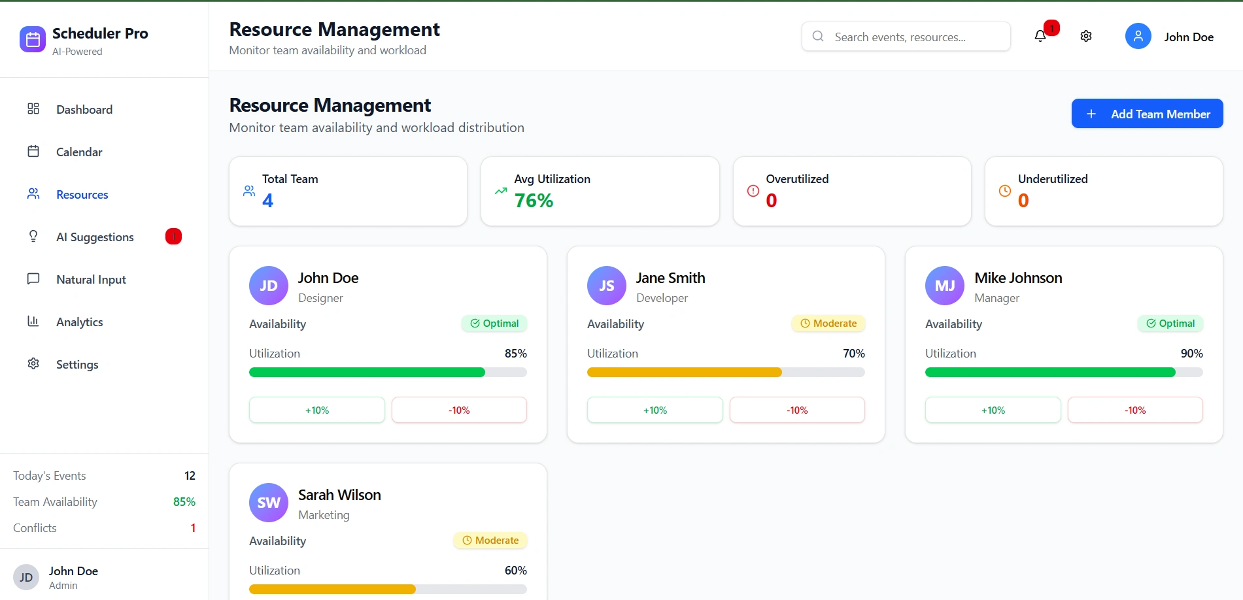Viewport: 1243px width, 600px height.
Task: Open AI Suggestions in the sidebar
Action: (x=105, y=237)
